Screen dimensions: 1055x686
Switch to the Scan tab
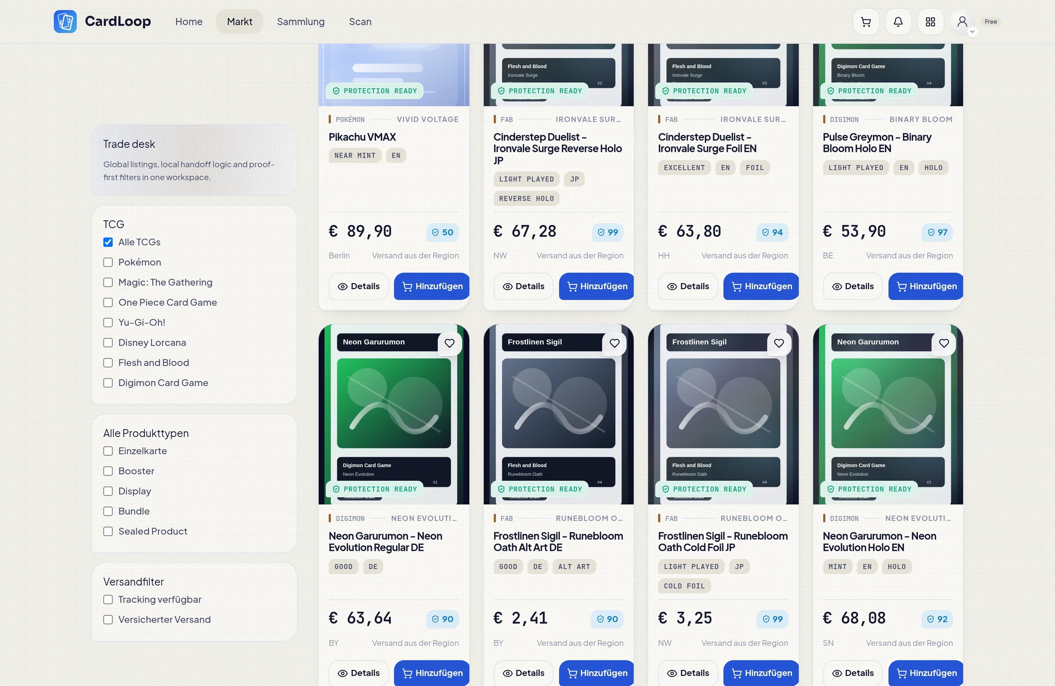coord(360,21)
